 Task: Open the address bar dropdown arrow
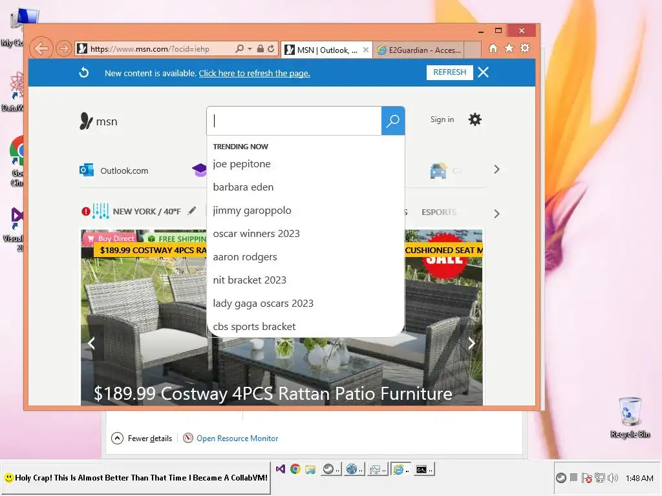[x=250, y=49]
